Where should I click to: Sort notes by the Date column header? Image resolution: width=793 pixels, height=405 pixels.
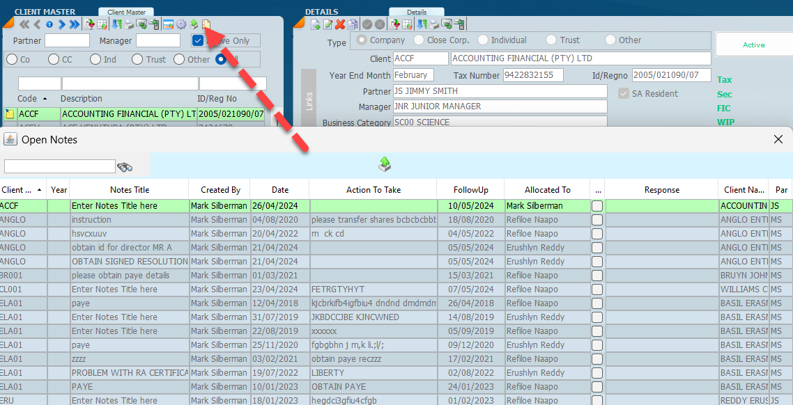tap(279, 189)
